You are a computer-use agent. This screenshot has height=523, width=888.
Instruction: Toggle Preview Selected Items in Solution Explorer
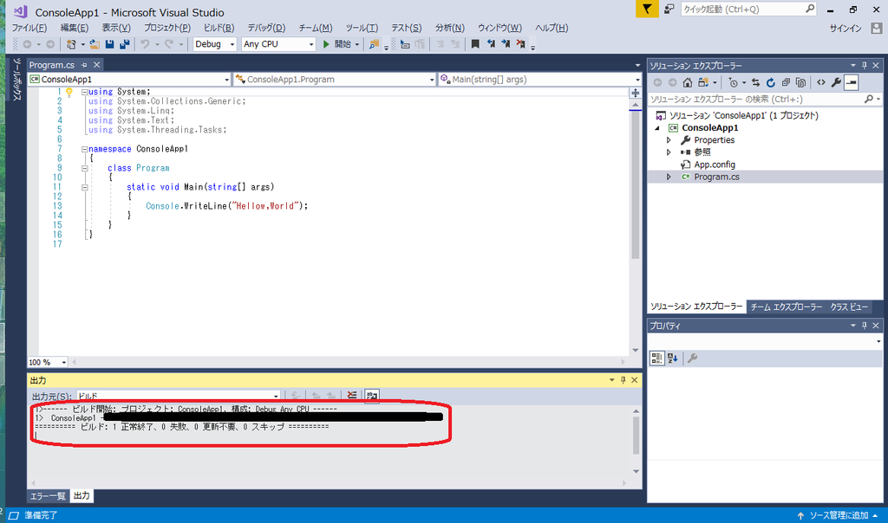coord(852,82)
